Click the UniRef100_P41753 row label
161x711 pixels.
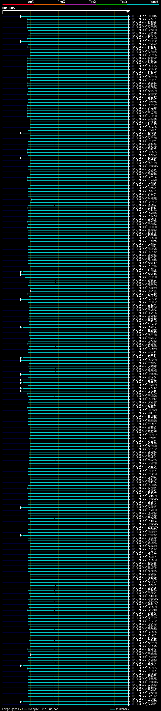tap(144, 216)
